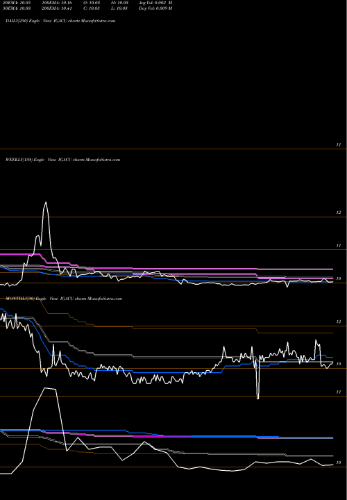The width and height of the screenshot is (347, 500).
Task: Click the MONTHLY(30) Eagle View chart title
Action: coord(64,299)
